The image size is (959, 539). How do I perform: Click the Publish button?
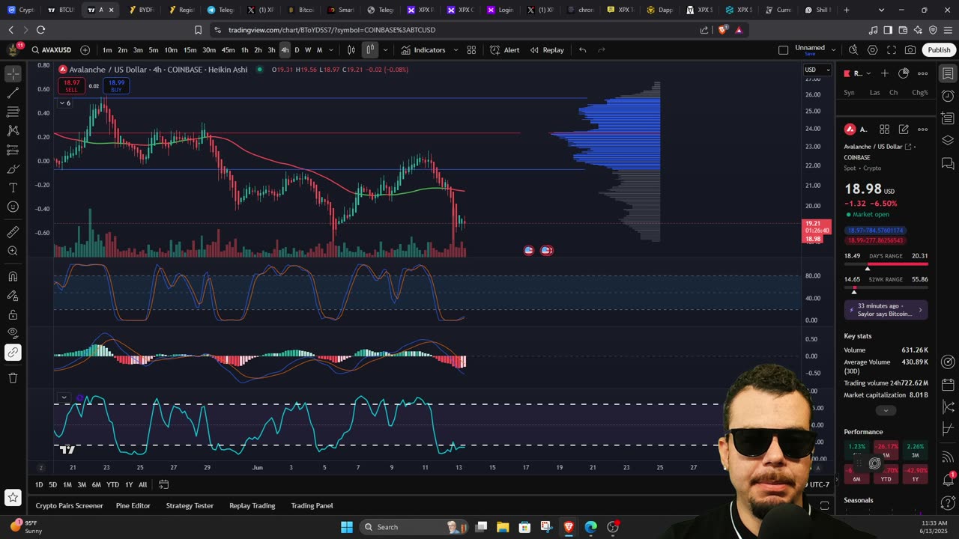coord(939,50)
